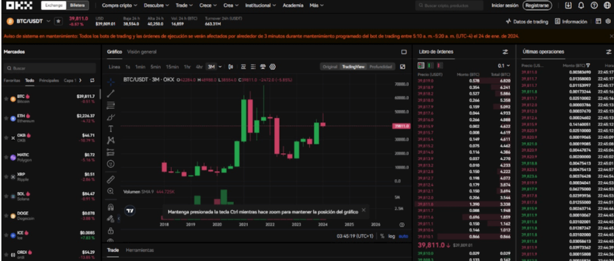Open Descubre dropdown menu
This screenshot has height=261, width=614.
tap(156, 5)
